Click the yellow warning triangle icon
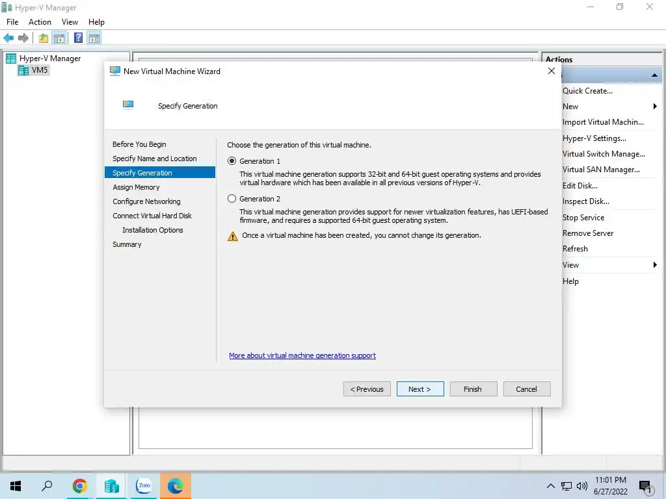Screen dimensions: 666x499 click(x=233, y=237)
